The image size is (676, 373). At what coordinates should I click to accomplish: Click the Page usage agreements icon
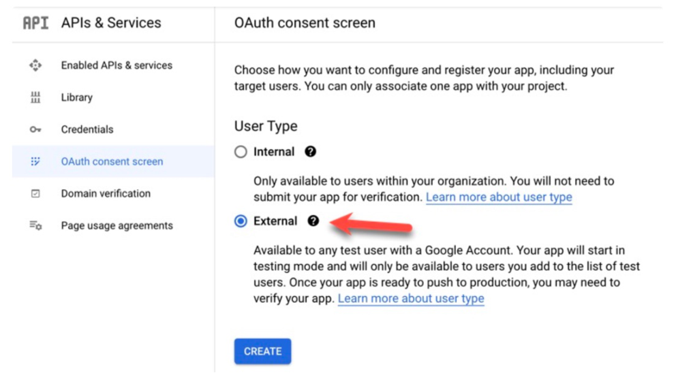pos(35,225)
